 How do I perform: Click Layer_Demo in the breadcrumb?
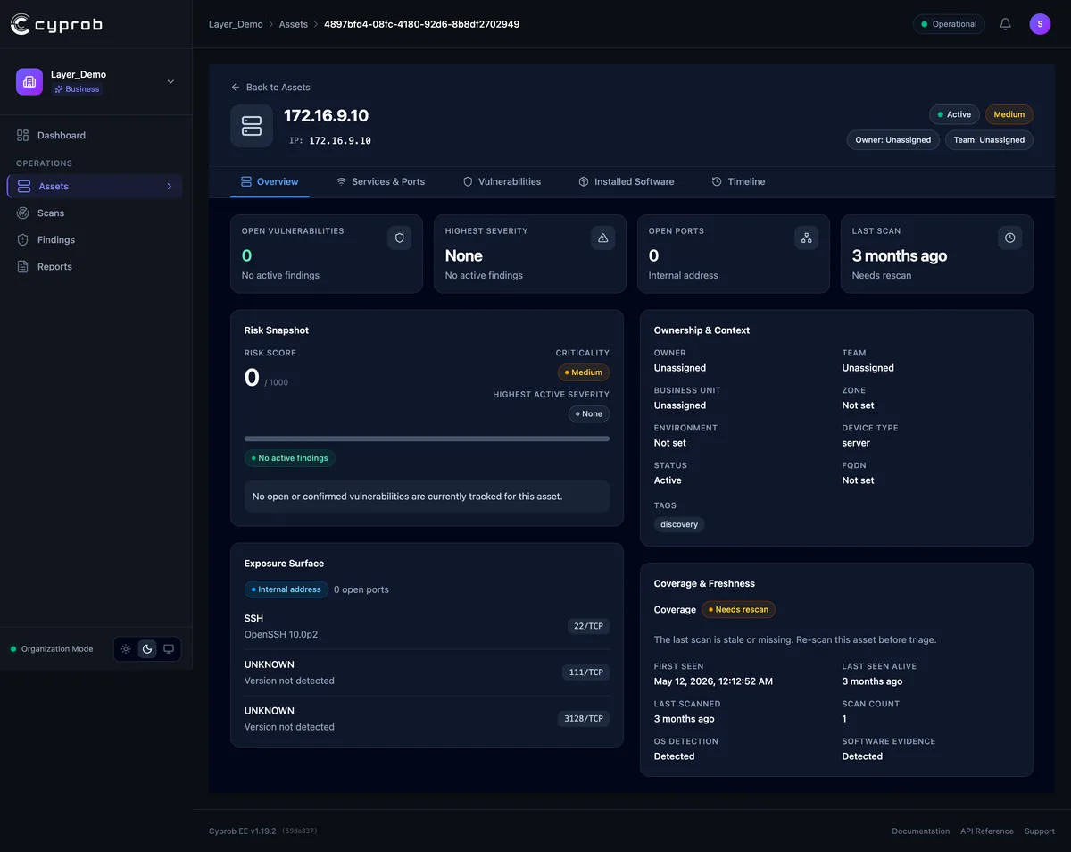[236, 24]
